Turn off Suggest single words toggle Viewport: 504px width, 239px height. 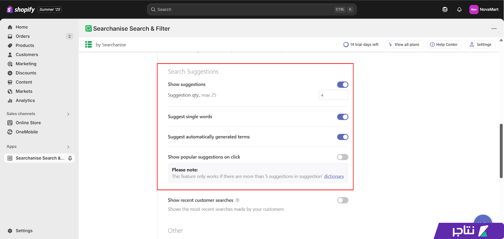tap(343, 117)
